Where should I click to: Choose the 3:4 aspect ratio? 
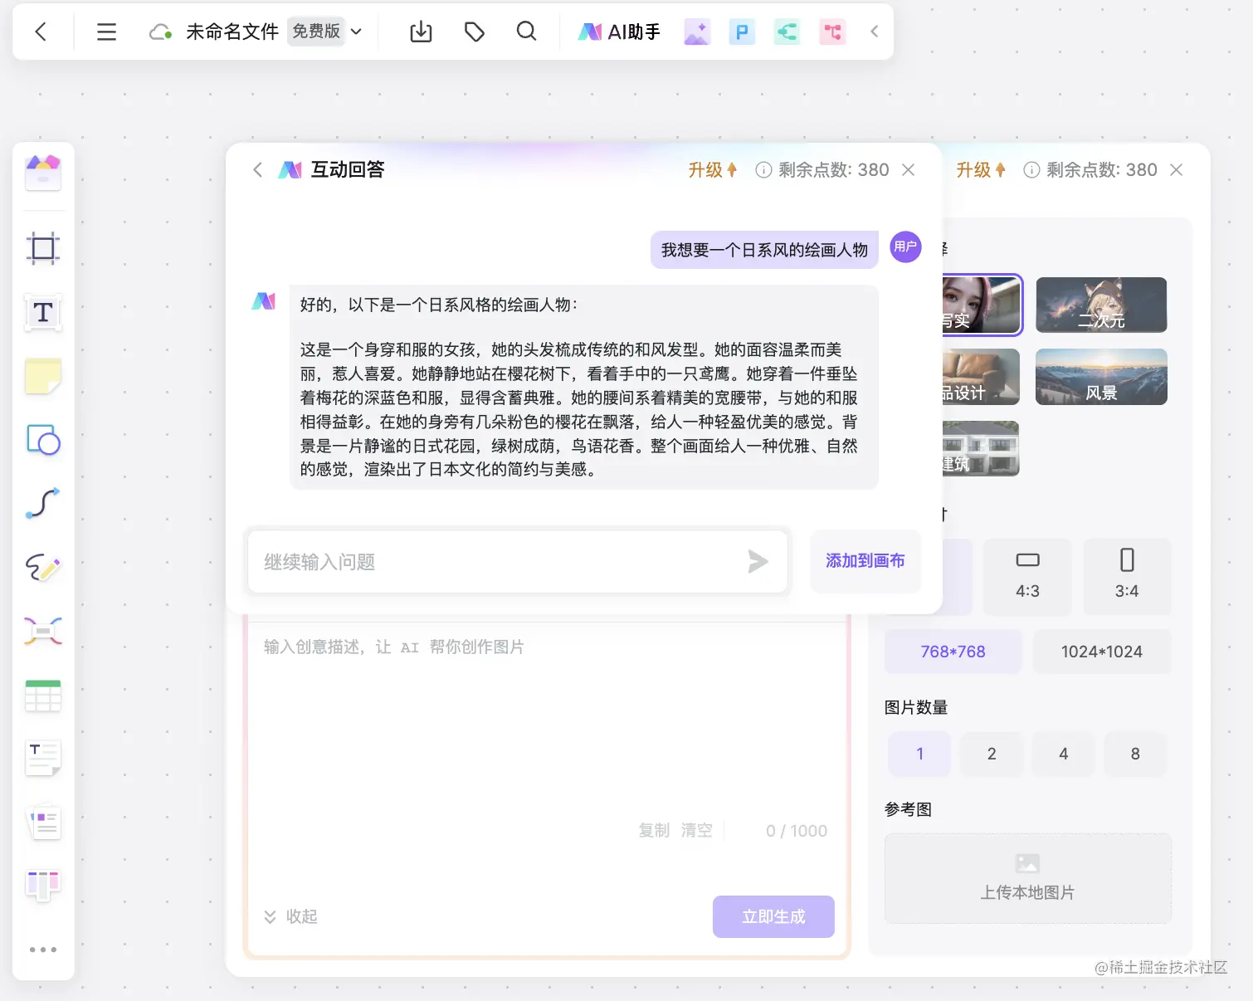1127,577
